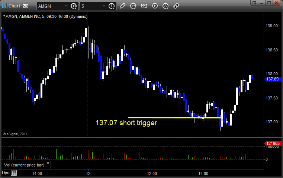Viewport: 283px width, 178px height.
Task: Click the Dyn label in bottom corner
Action: coord(6,173)
